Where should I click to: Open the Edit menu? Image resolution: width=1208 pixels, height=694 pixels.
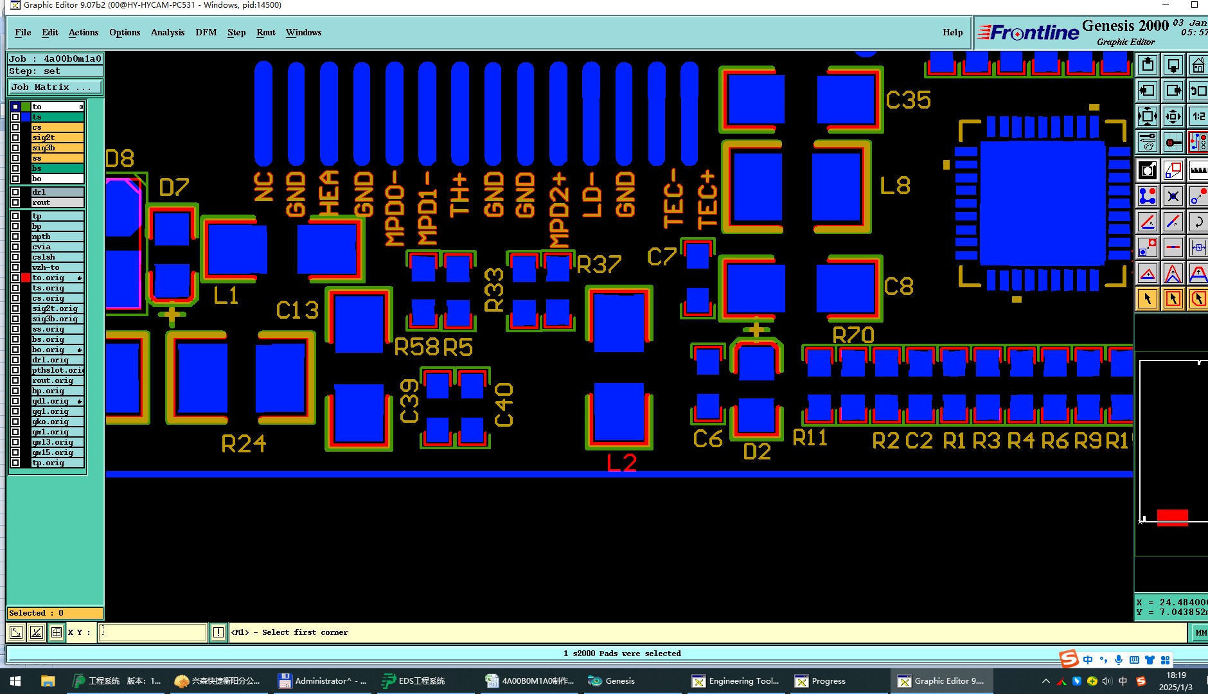pos(50,32)
